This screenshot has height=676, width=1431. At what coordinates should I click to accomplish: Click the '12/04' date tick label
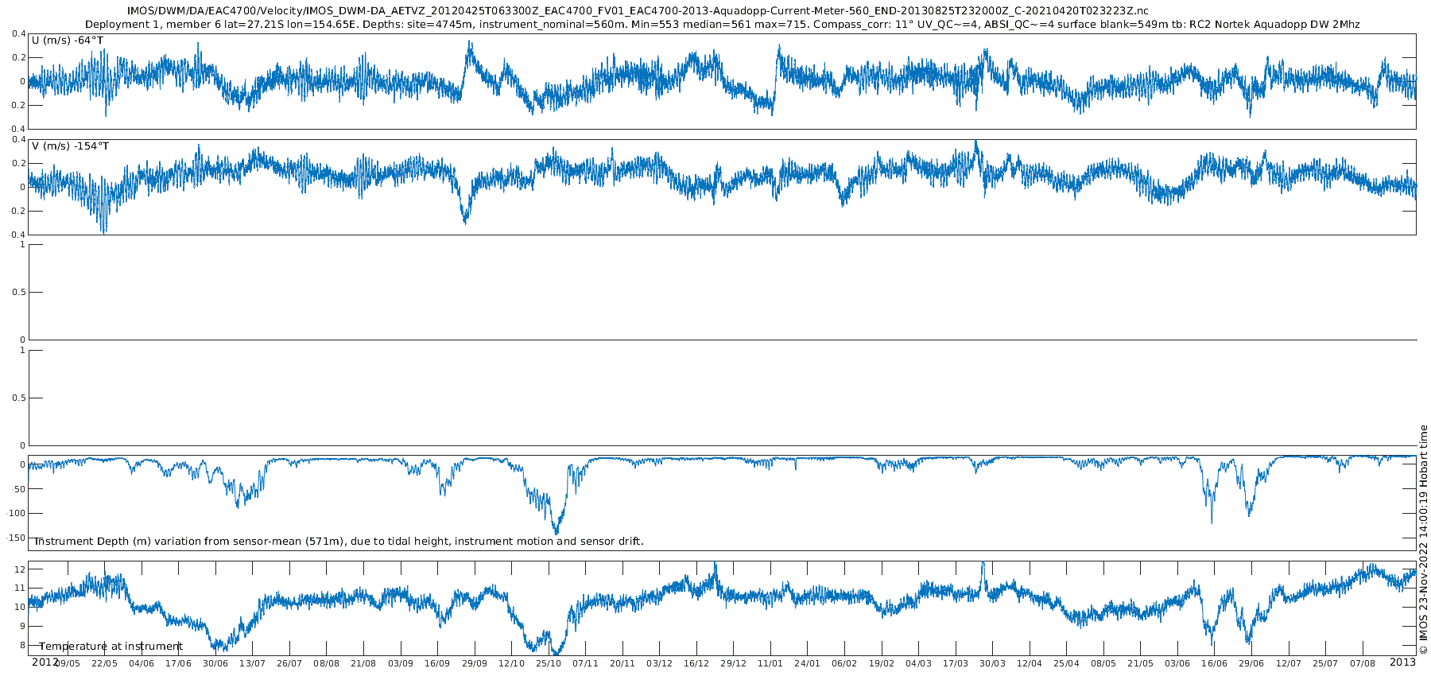click(x=1030, y=663)
